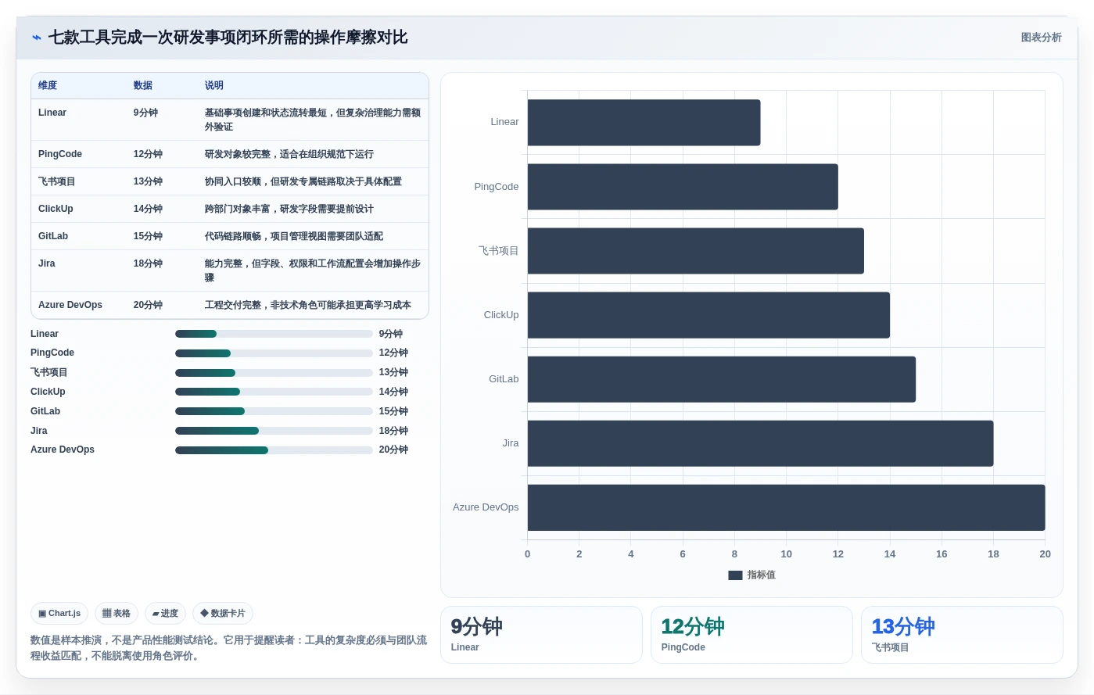Click the 数据 column header

[x=143, y=86]
